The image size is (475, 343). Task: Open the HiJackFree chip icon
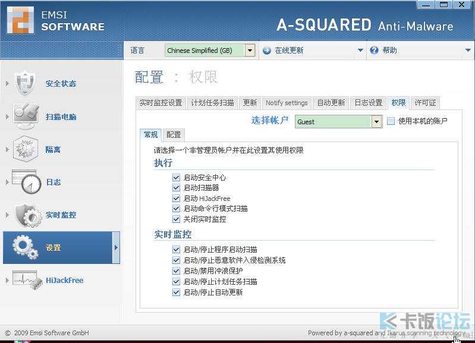27,280
